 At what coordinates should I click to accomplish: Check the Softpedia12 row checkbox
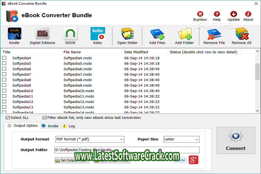(x=4, y=101)
